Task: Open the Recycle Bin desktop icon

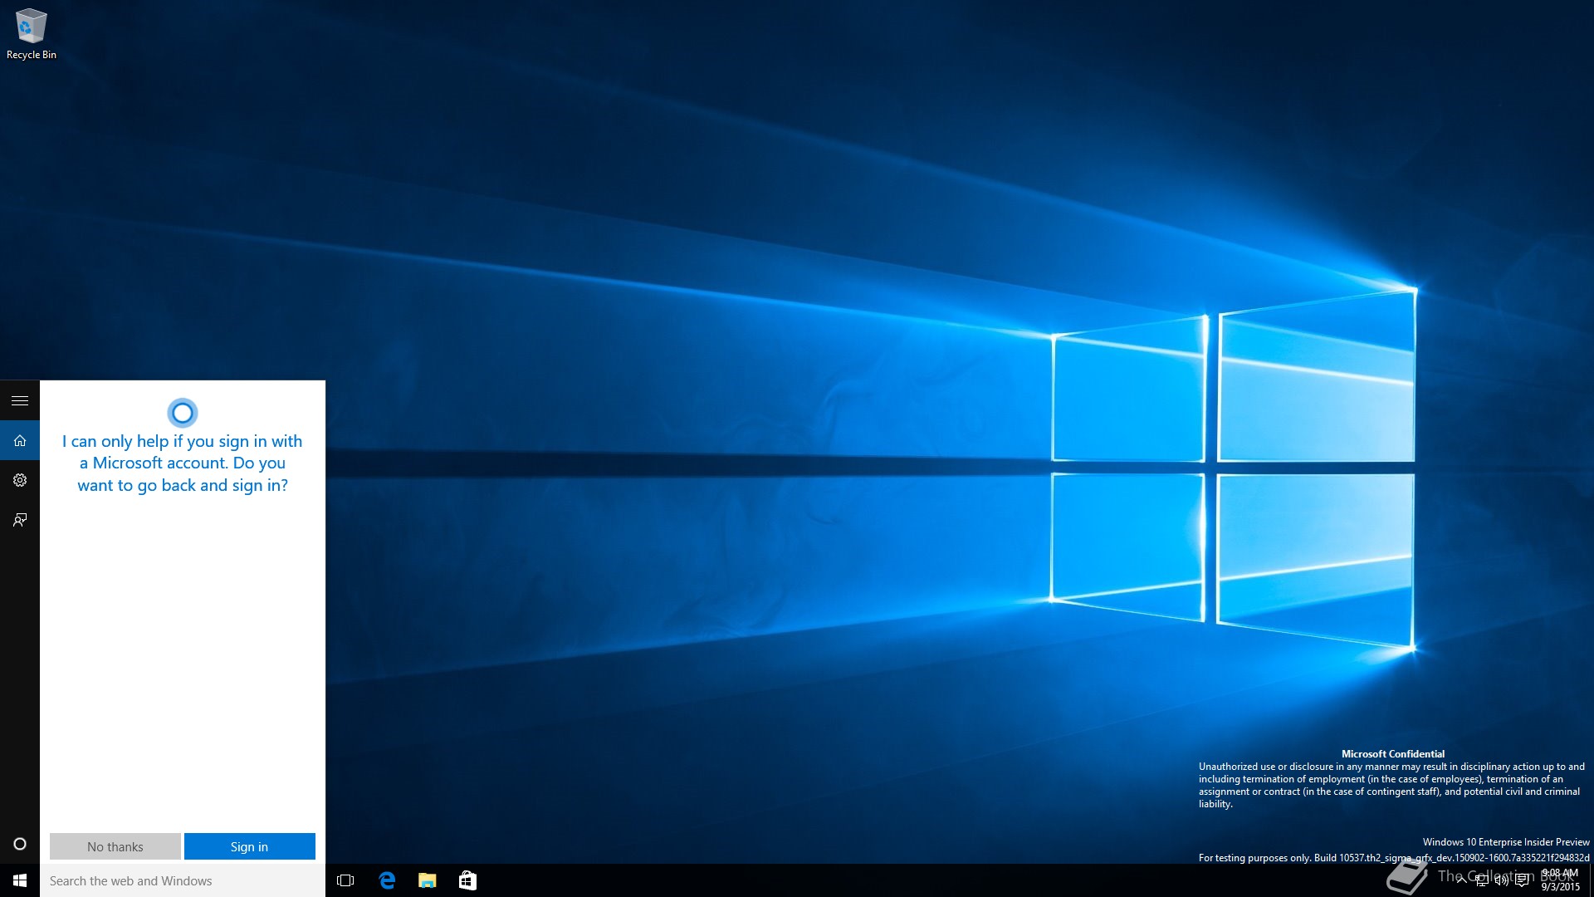Action: (x=31, y=34)
